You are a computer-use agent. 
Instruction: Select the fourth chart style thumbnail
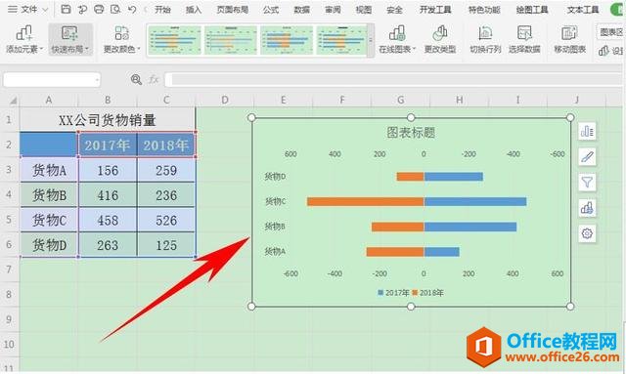341,40
